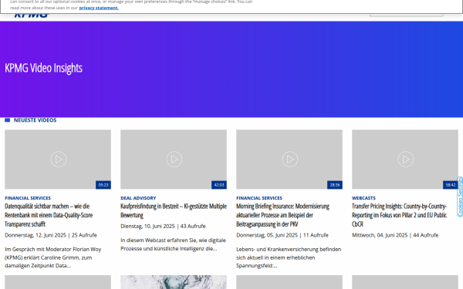Open the Cookies Settings side tab
Viewport: 463px width, 289px height.
click(x=460, y=197)
